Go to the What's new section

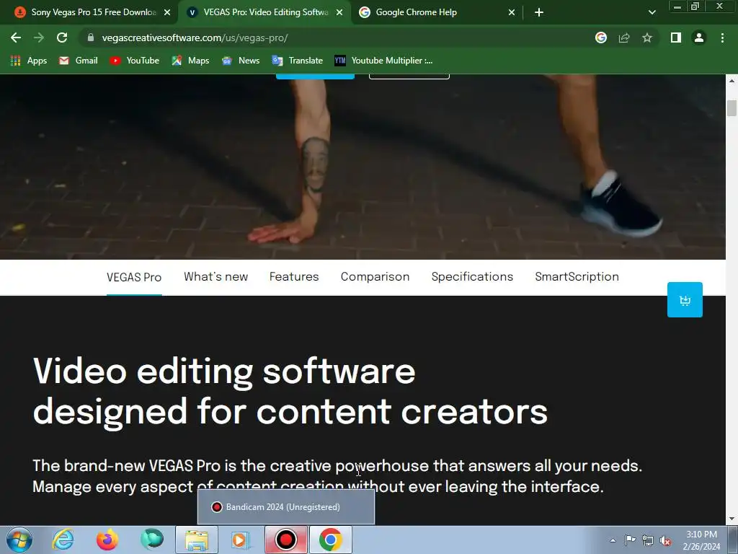pos(216,276)
